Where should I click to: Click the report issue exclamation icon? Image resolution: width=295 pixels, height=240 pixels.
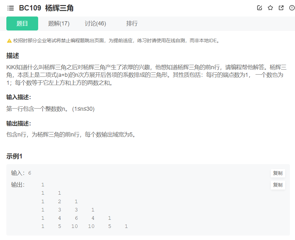point(292,8)
